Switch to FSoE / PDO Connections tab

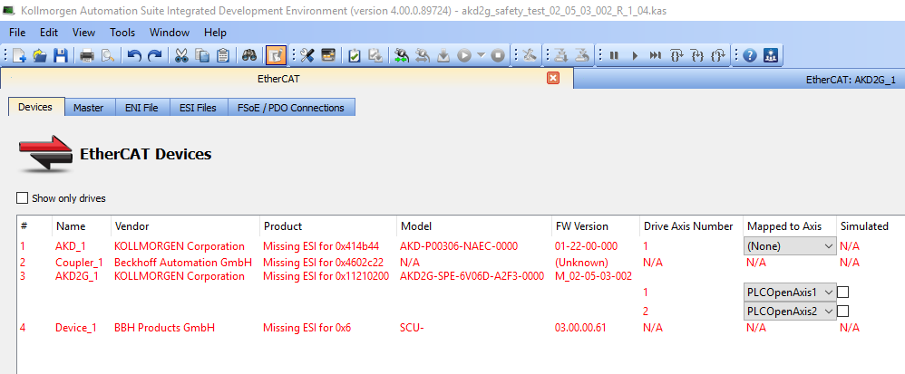click(291, 108)
